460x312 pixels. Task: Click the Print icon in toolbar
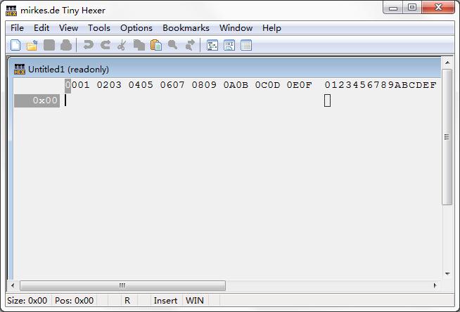(x=66, y=45)
